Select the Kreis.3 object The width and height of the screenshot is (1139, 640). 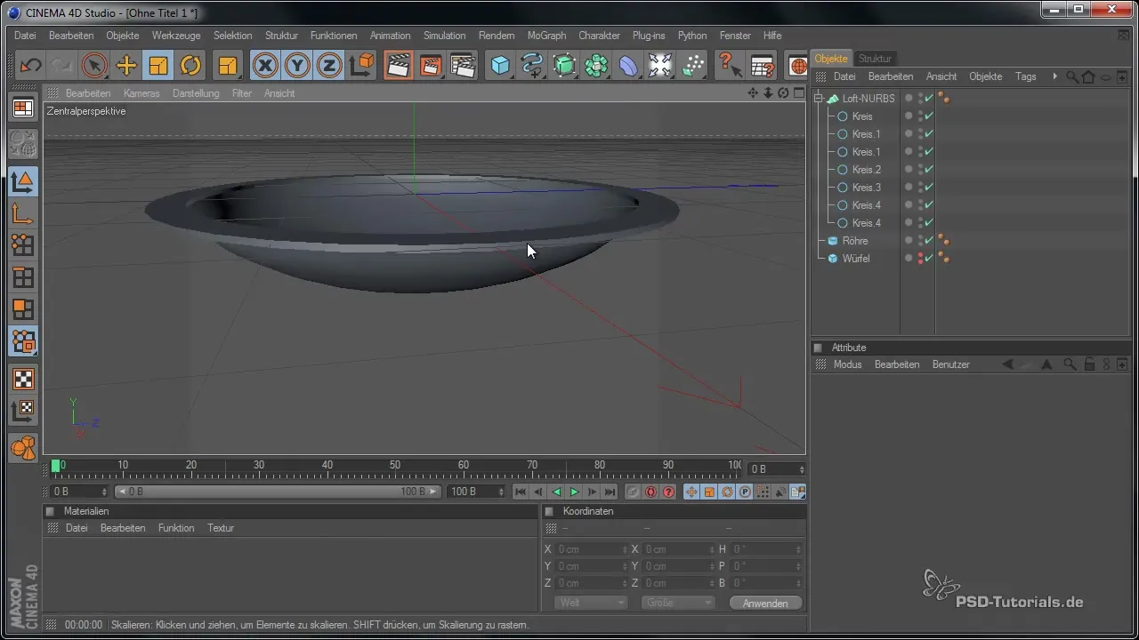point(867,188)
